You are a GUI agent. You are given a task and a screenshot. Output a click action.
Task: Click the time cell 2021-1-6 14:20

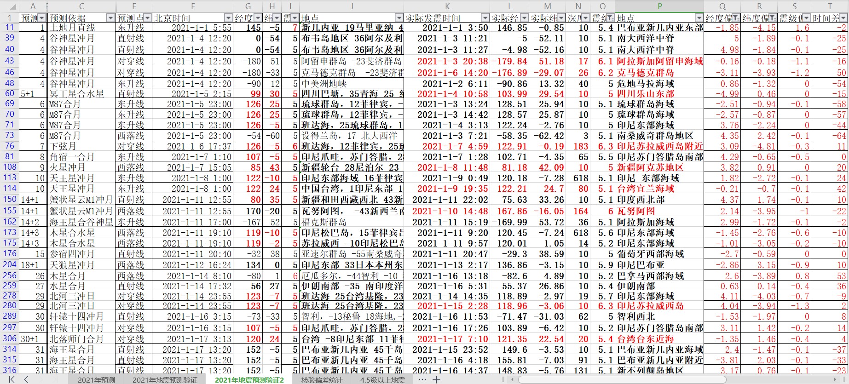point(447,73)
